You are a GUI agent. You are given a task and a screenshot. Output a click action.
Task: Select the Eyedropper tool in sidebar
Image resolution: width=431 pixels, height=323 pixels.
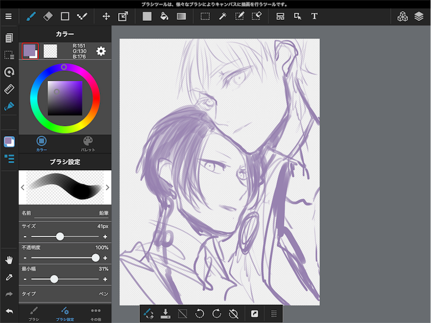(x=9, y=277)
